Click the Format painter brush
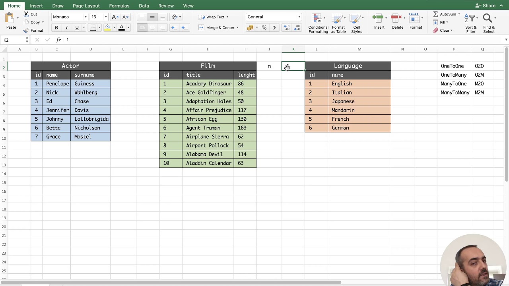The width and height of the screenshot is (509, 286). tap(26, 31)
